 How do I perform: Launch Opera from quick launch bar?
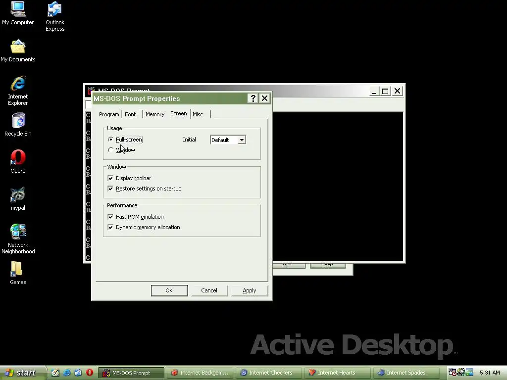(x=90, y=373)
